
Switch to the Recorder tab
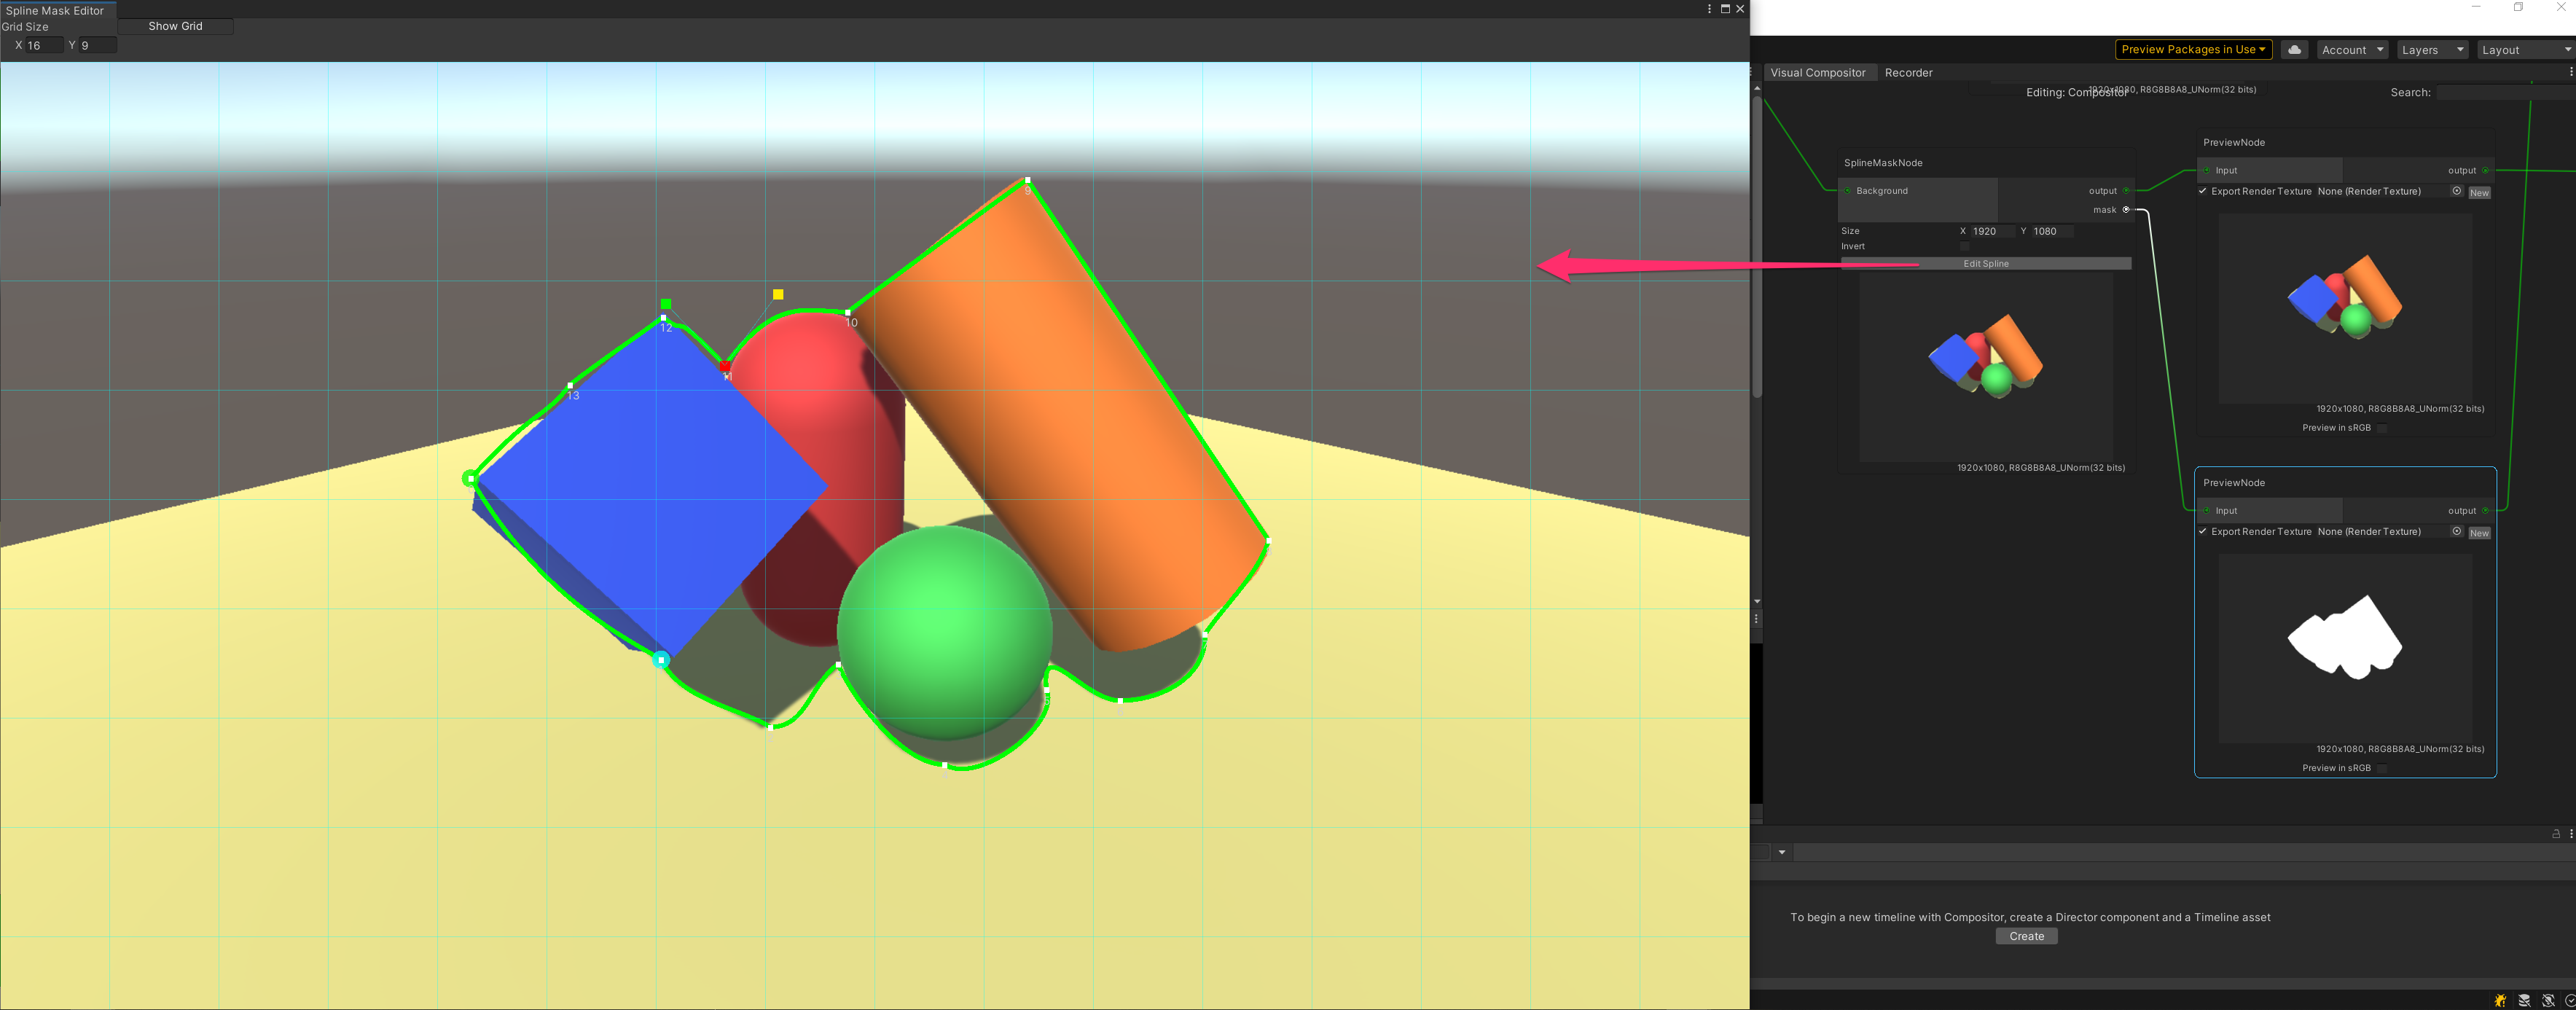(x=1908, y=73)
